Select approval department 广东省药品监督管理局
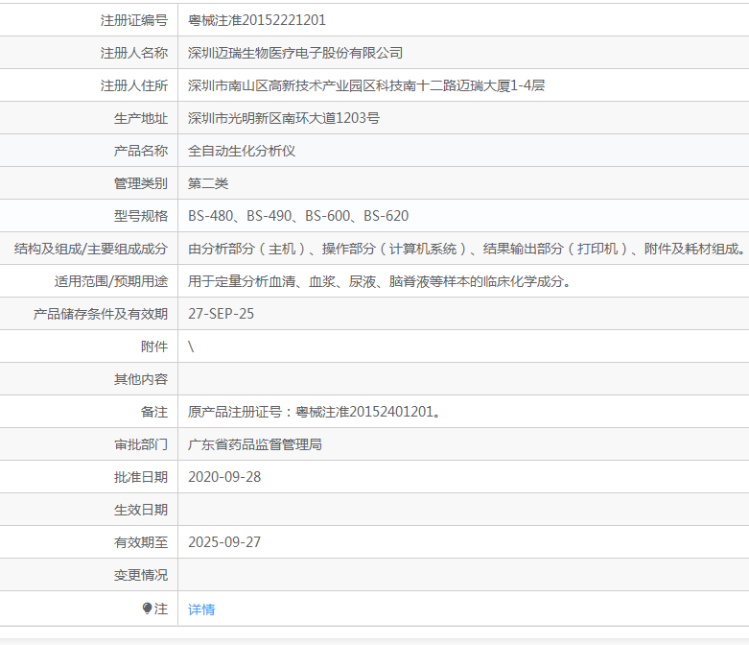 pos(254,444)
